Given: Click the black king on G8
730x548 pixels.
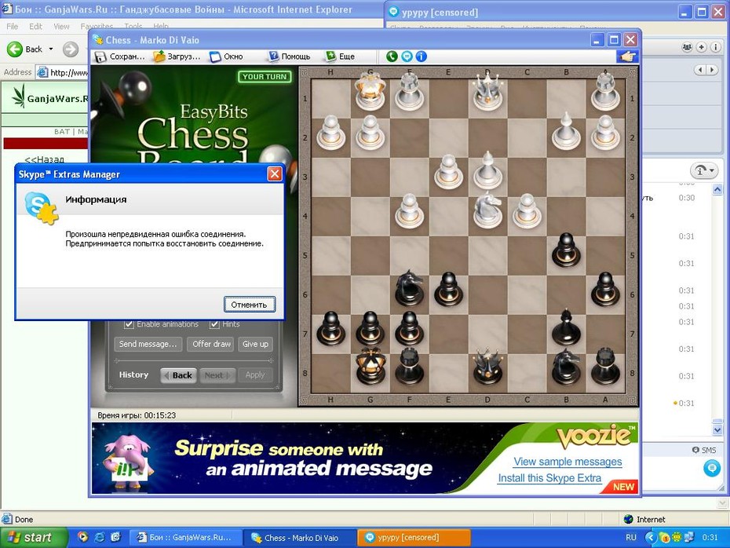Looking at the screenshot, I should (370, 367).
